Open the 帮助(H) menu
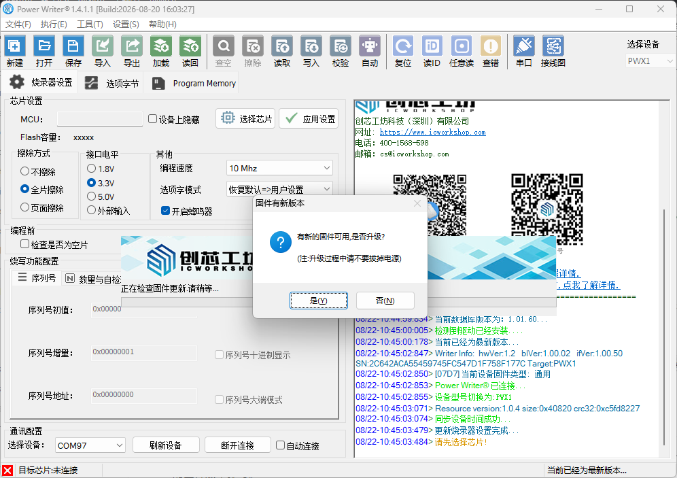The height and width of the screenshot is (478, 677). [x=162, y=24]
